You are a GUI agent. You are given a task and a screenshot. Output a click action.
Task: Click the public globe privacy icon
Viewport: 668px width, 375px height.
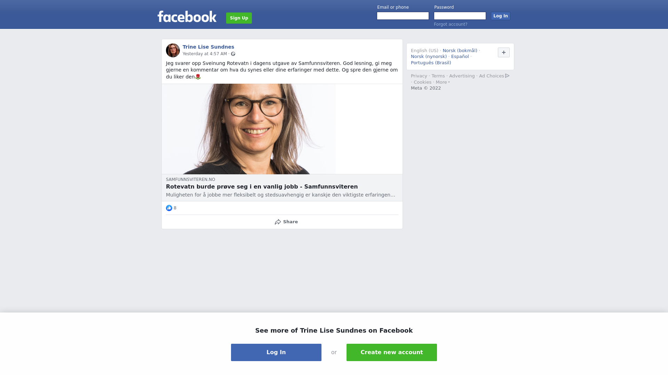233,54
